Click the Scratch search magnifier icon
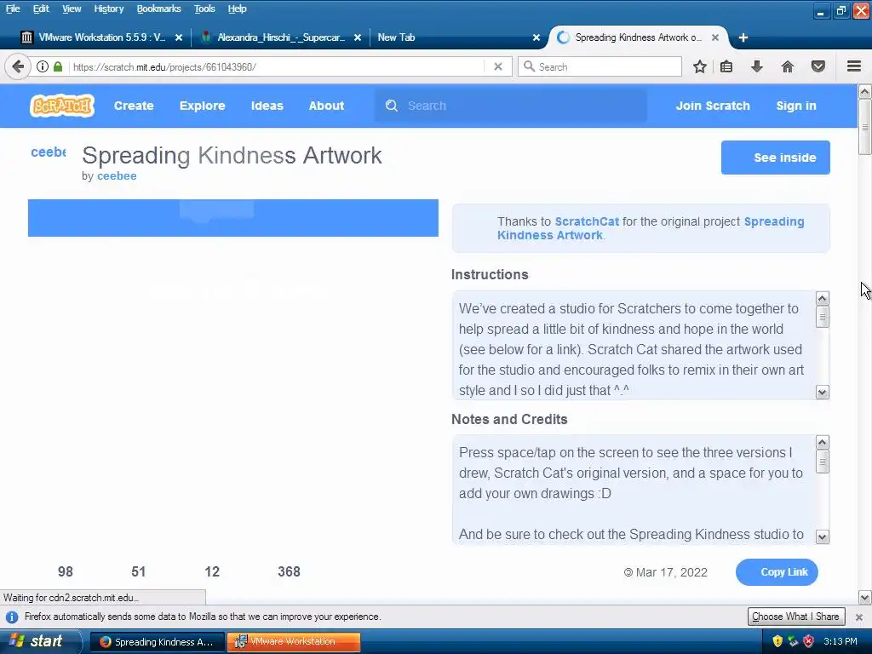 [392, 106]
